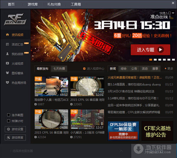Open the CF军火基地维护公告 banner
This screenshot has width=177, height=158.
pos(157,131)
